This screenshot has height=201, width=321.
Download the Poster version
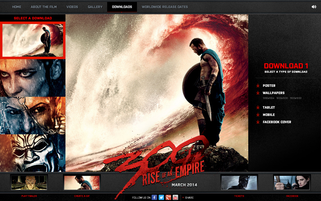point(269,86)
